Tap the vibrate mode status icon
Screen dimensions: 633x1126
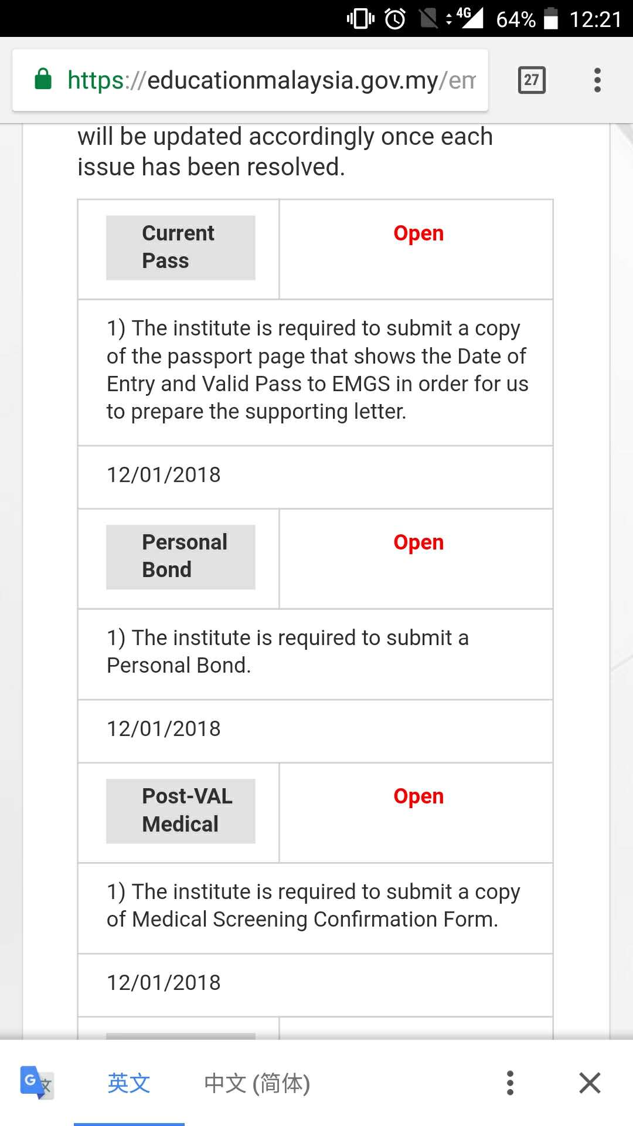pyautogui.click(x=360, y=19)
